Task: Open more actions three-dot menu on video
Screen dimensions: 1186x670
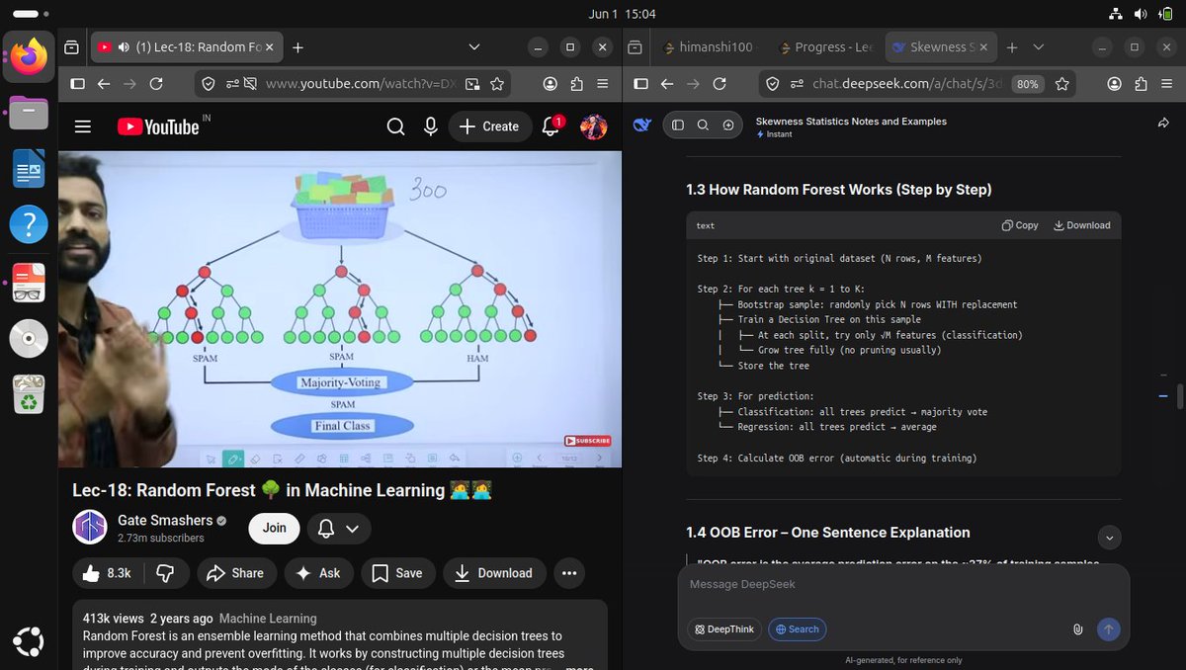Action: (x=568, y=573)
